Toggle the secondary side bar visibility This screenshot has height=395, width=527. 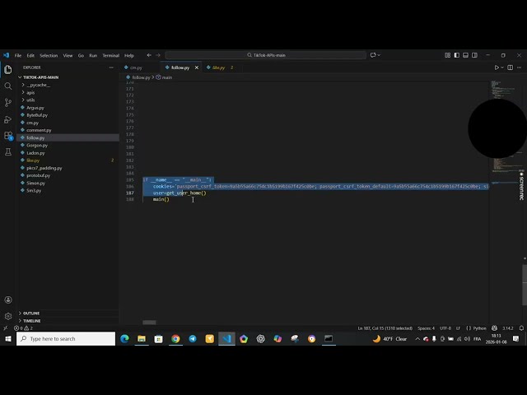474,55
